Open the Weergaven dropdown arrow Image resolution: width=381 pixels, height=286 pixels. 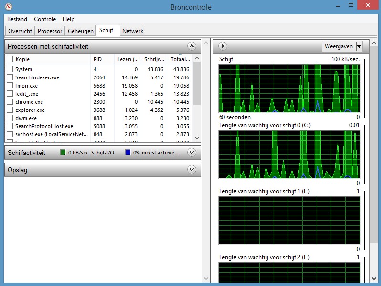click(359, 46)
